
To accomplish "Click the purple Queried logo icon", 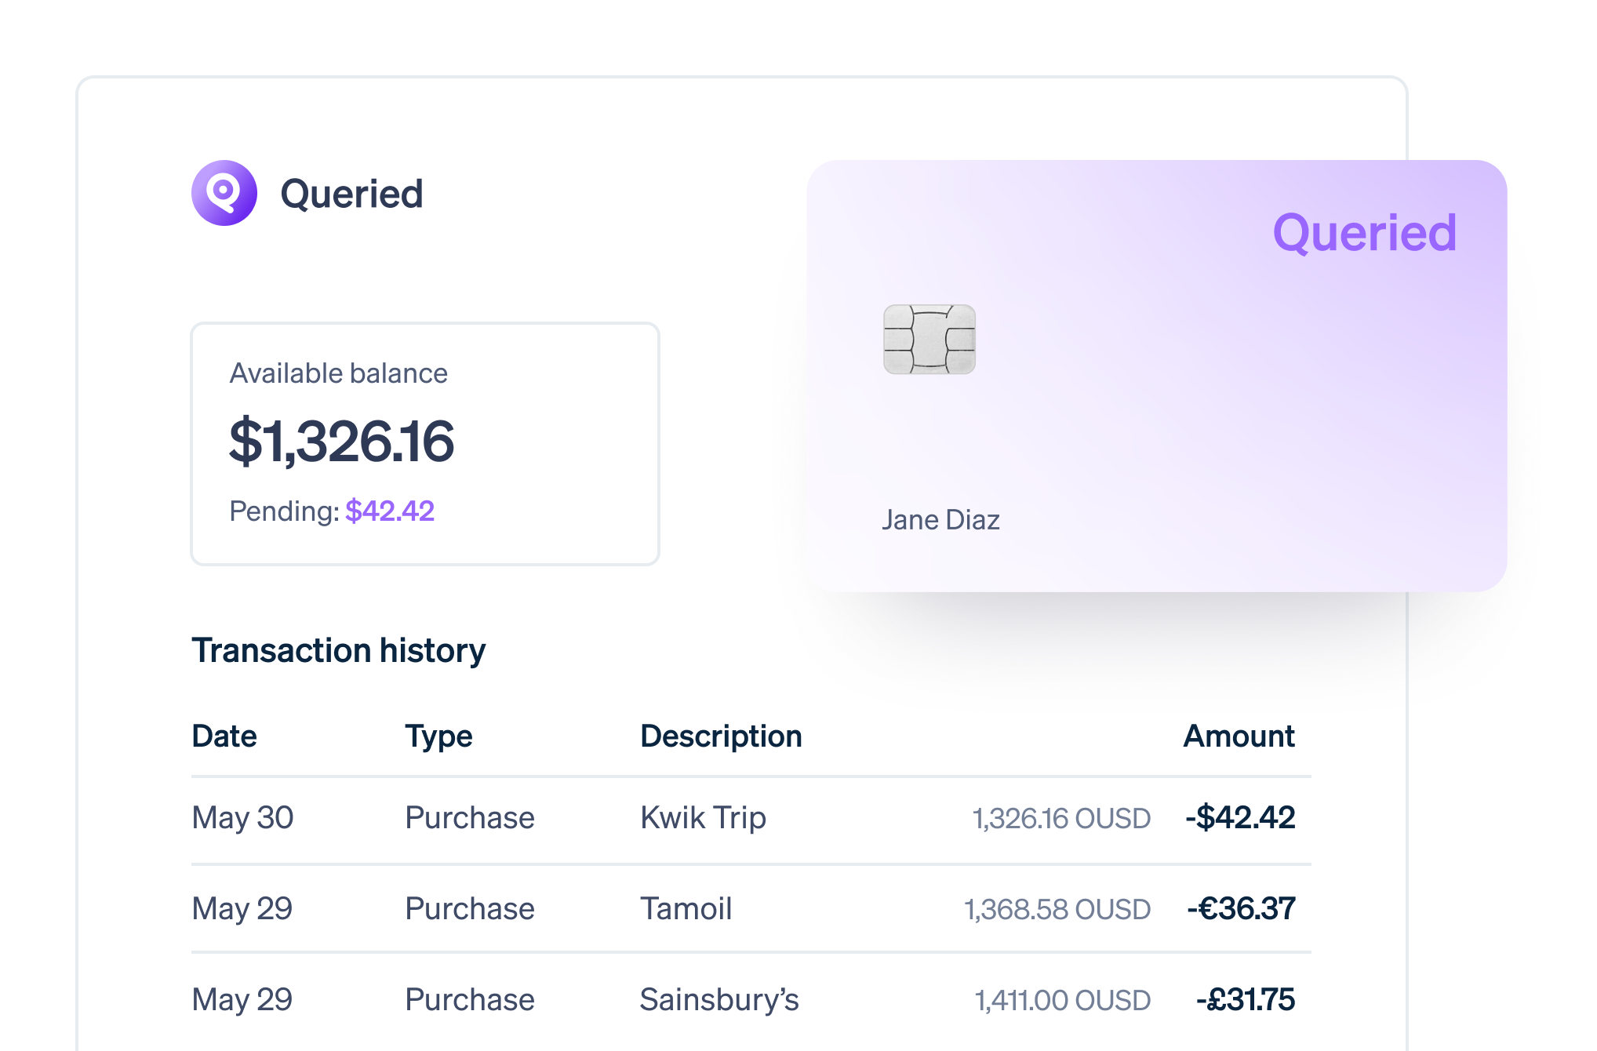I will tap(224, 193).
